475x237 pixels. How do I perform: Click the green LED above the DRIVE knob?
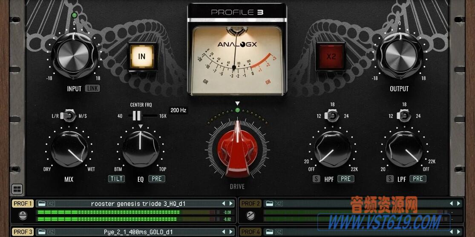(238, 110)
